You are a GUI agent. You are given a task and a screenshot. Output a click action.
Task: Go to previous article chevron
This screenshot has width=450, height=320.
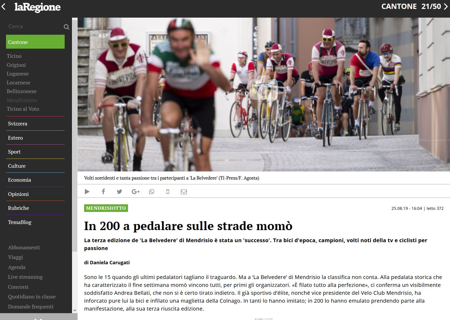pyautogui.click(x=3, y=6)
